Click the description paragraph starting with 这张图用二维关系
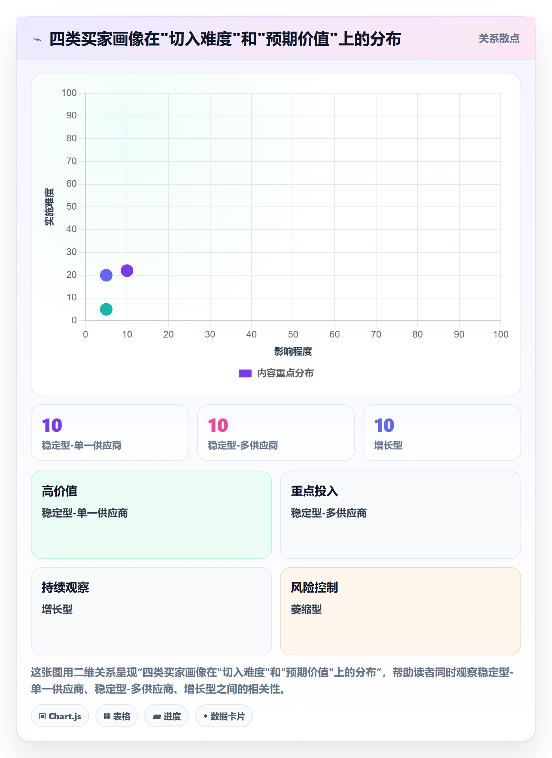This screenshot has width=552, height=758. [272, 681]
